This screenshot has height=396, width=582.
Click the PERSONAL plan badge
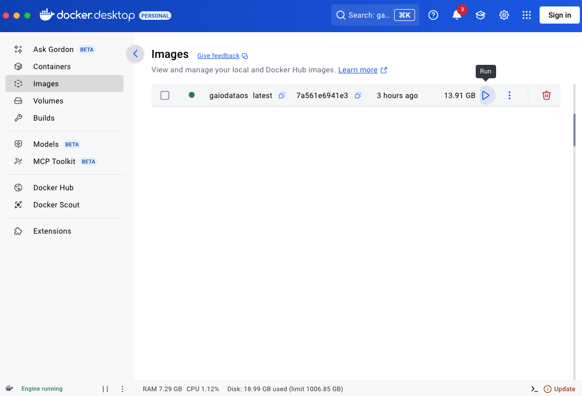pyautogui.click(x=155, y=16)
